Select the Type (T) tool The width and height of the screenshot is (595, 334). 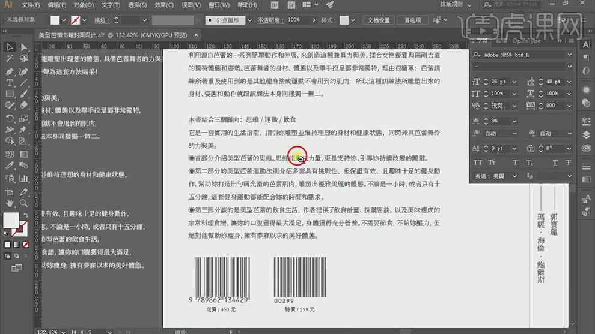(10, 83)
